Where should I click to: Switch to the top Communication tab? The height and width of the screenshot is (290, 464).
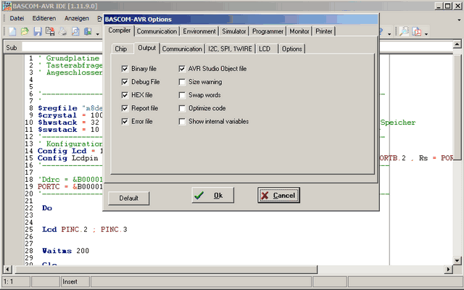pos(157,31)
